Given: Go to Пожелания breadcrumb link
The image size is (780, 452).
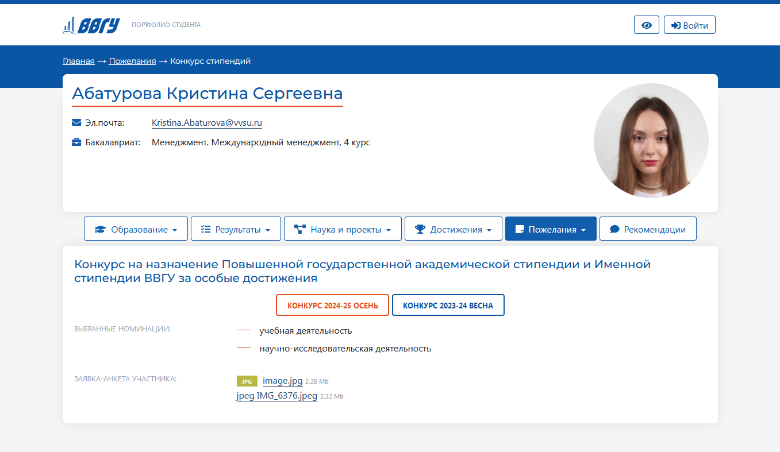Looking at the screenshot, I should 132,61.
